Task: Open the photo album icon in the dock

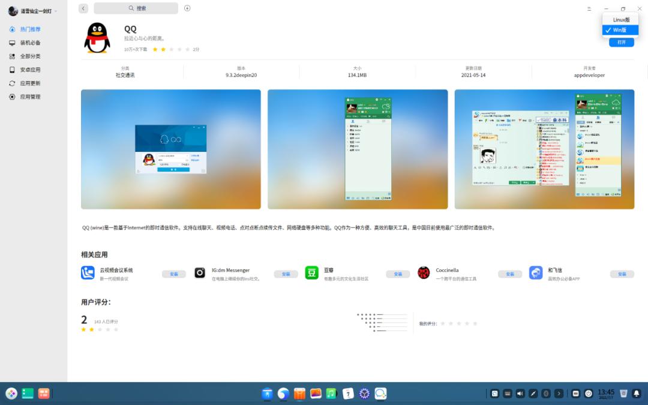Action: [x=316, y=394]
